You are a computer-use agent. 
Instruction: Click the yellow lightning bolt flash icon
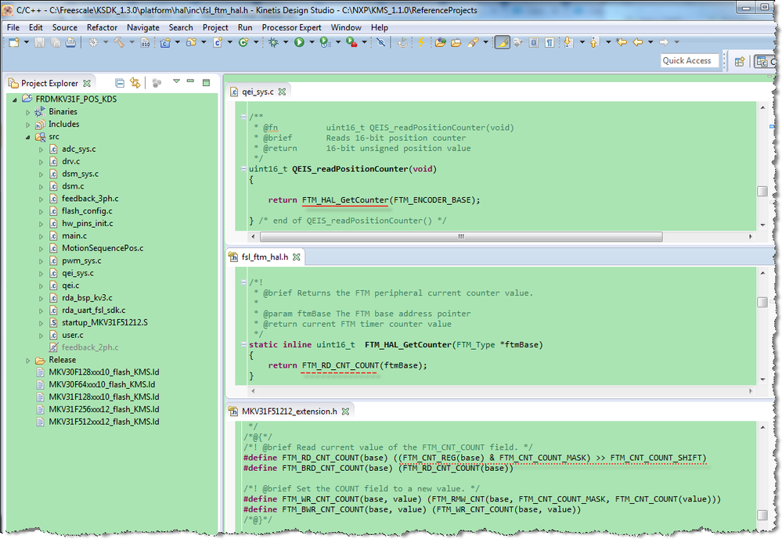421,42
